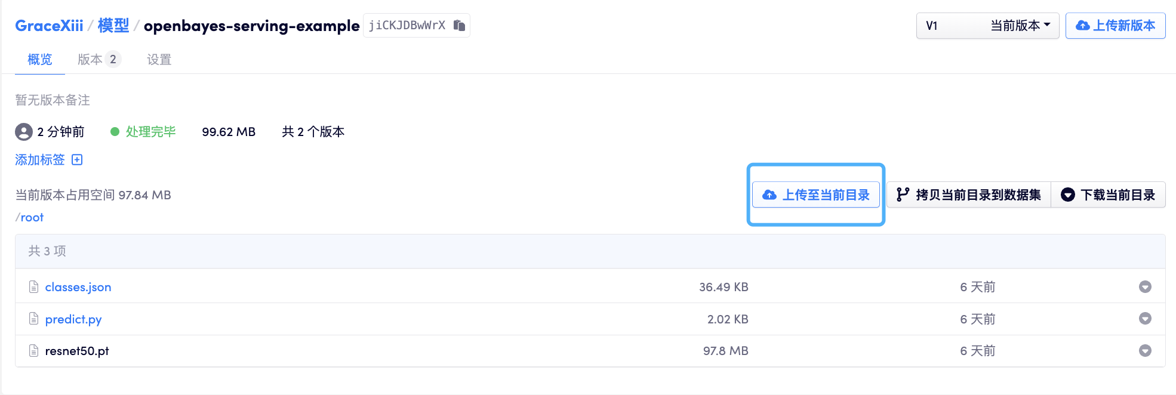
Task: Click the user avatar icon
Action: [24, 132]
